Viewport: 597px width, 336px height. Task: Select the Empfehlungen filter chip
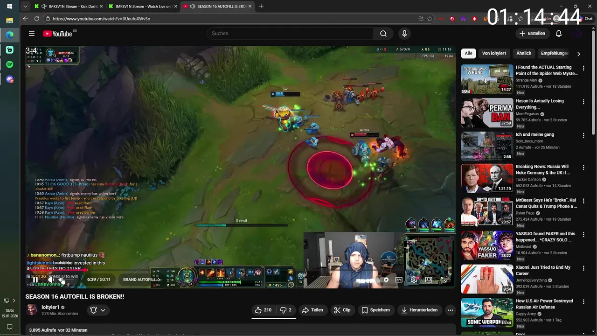pyautogui.click(x=555, y=53)
